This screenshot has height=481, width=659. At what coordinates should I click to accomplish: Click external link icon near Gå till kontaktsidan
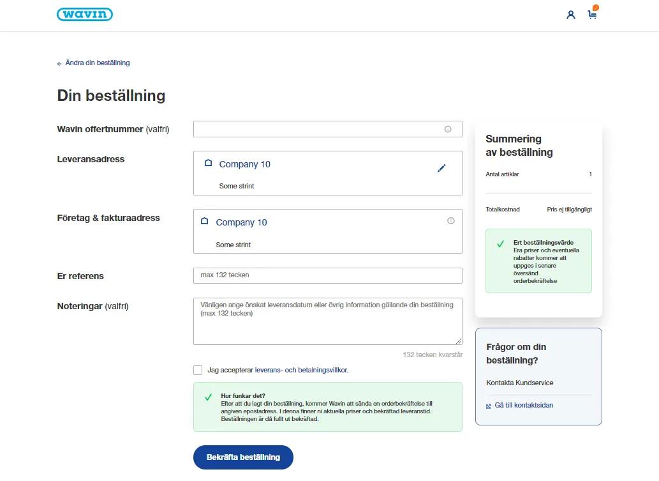(x=489, y=406)
